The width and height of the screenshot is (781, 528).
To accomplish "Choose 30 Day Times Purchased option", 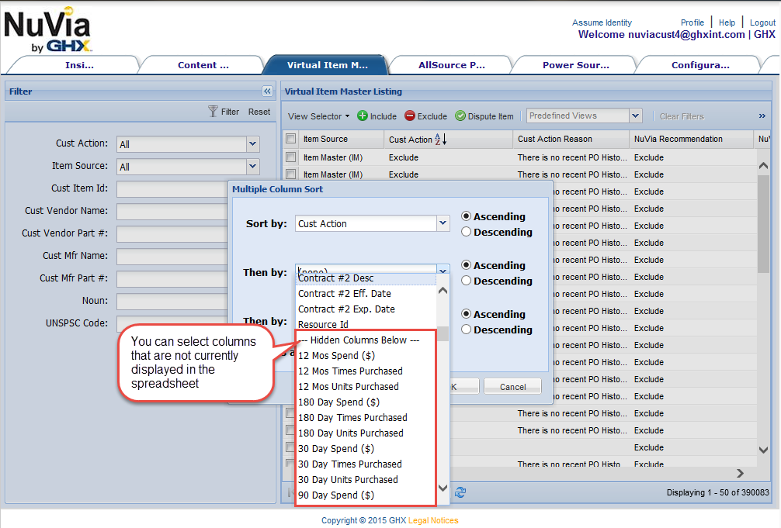I will tap(366, 464).
